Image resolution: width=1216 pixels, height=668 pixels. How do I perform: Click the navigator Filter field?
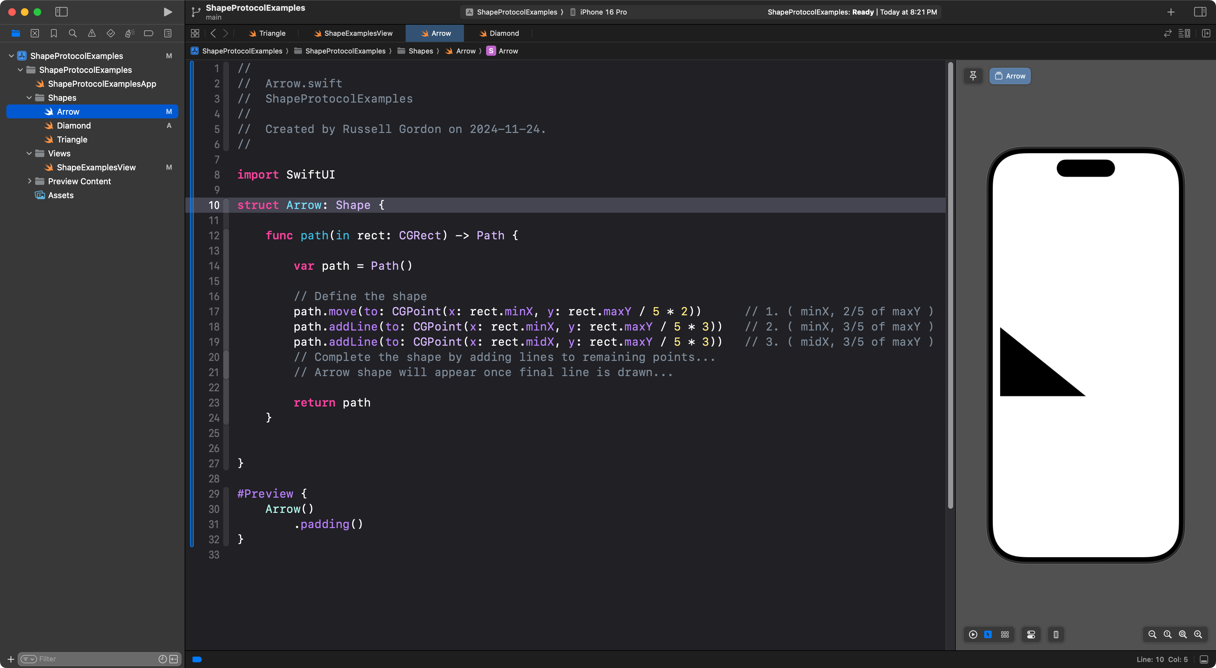[x=94, y=659]
